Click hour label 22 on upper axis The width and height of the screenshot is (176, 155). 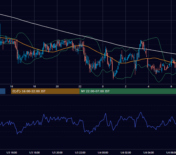pyautogui.click(x=80, y=87)
